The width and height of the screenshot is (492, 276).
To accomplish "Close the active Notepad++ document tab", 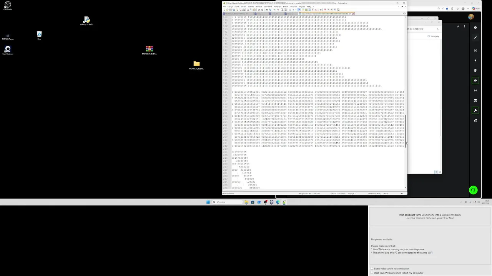I will tap(353, 14).
